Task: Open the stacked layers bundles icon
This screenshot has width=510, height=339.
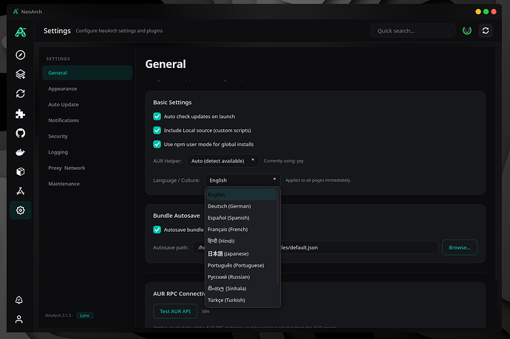Action: click(x=21, y=75)
